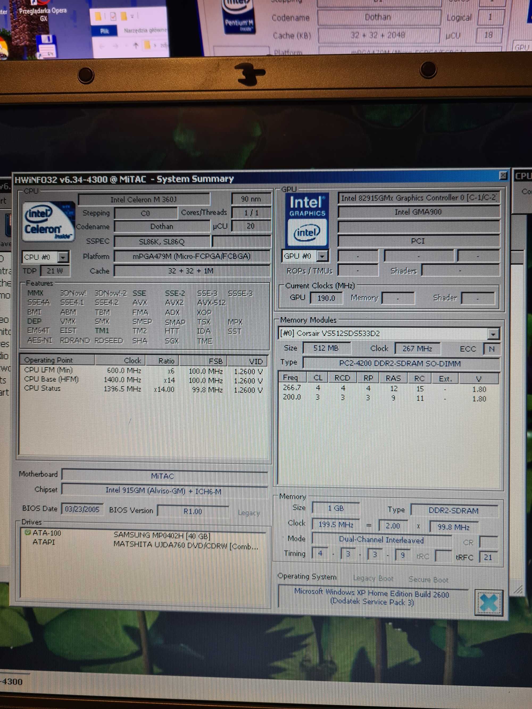Image resolution: width=532 pixels, height=709 pixels.
Task: Click the Dual-Channel Interleaved mode field
Action: click(382, 540)
